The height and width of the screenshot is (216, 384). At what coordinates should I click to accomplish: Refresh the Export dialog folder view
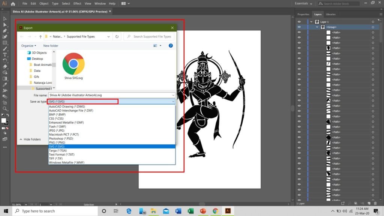117,36
